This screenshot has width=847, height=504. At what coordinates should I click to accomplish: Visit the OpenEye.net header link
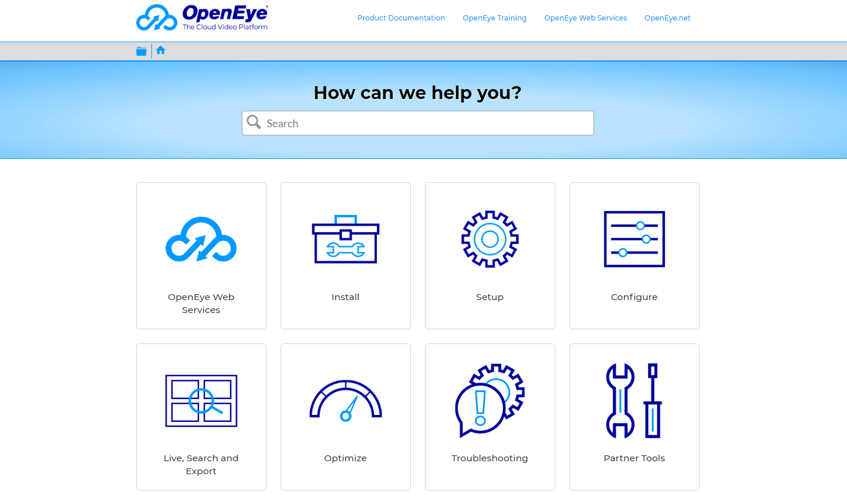point(667,18)
